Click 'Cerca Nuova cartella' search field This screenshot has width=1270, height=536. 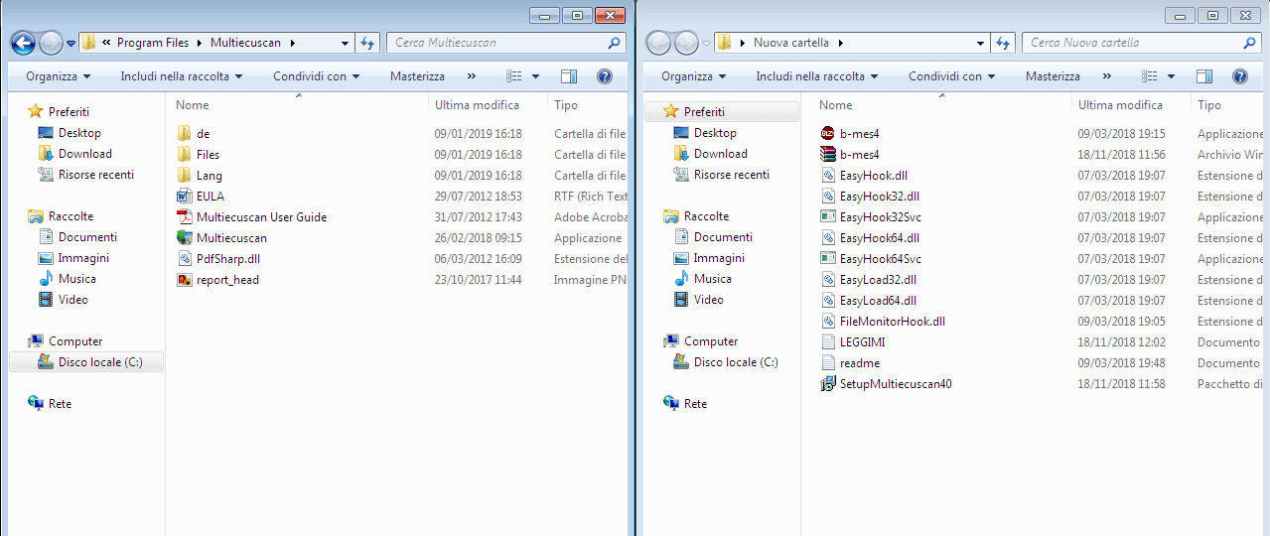(x=1142, y=43)
